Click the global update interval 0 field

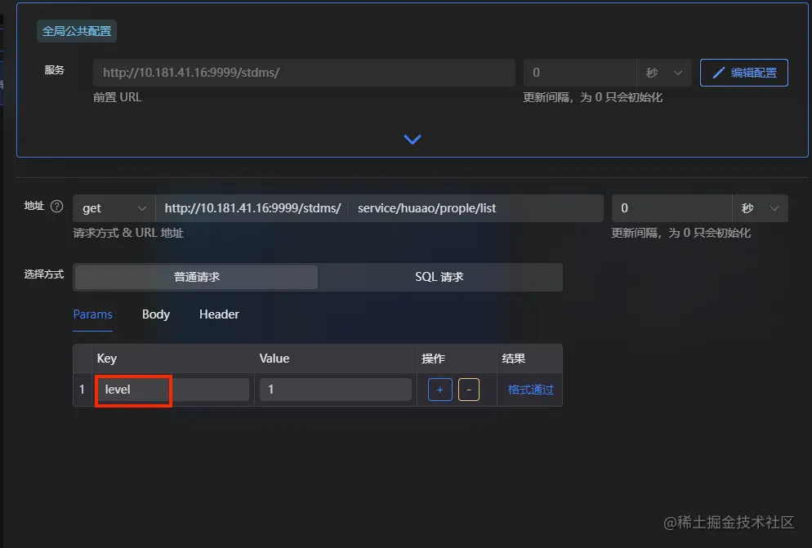click(579, 73)
